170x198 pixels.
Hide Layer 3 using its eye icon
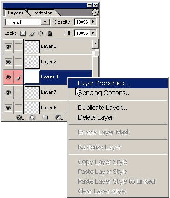click(x=8, y=46)
